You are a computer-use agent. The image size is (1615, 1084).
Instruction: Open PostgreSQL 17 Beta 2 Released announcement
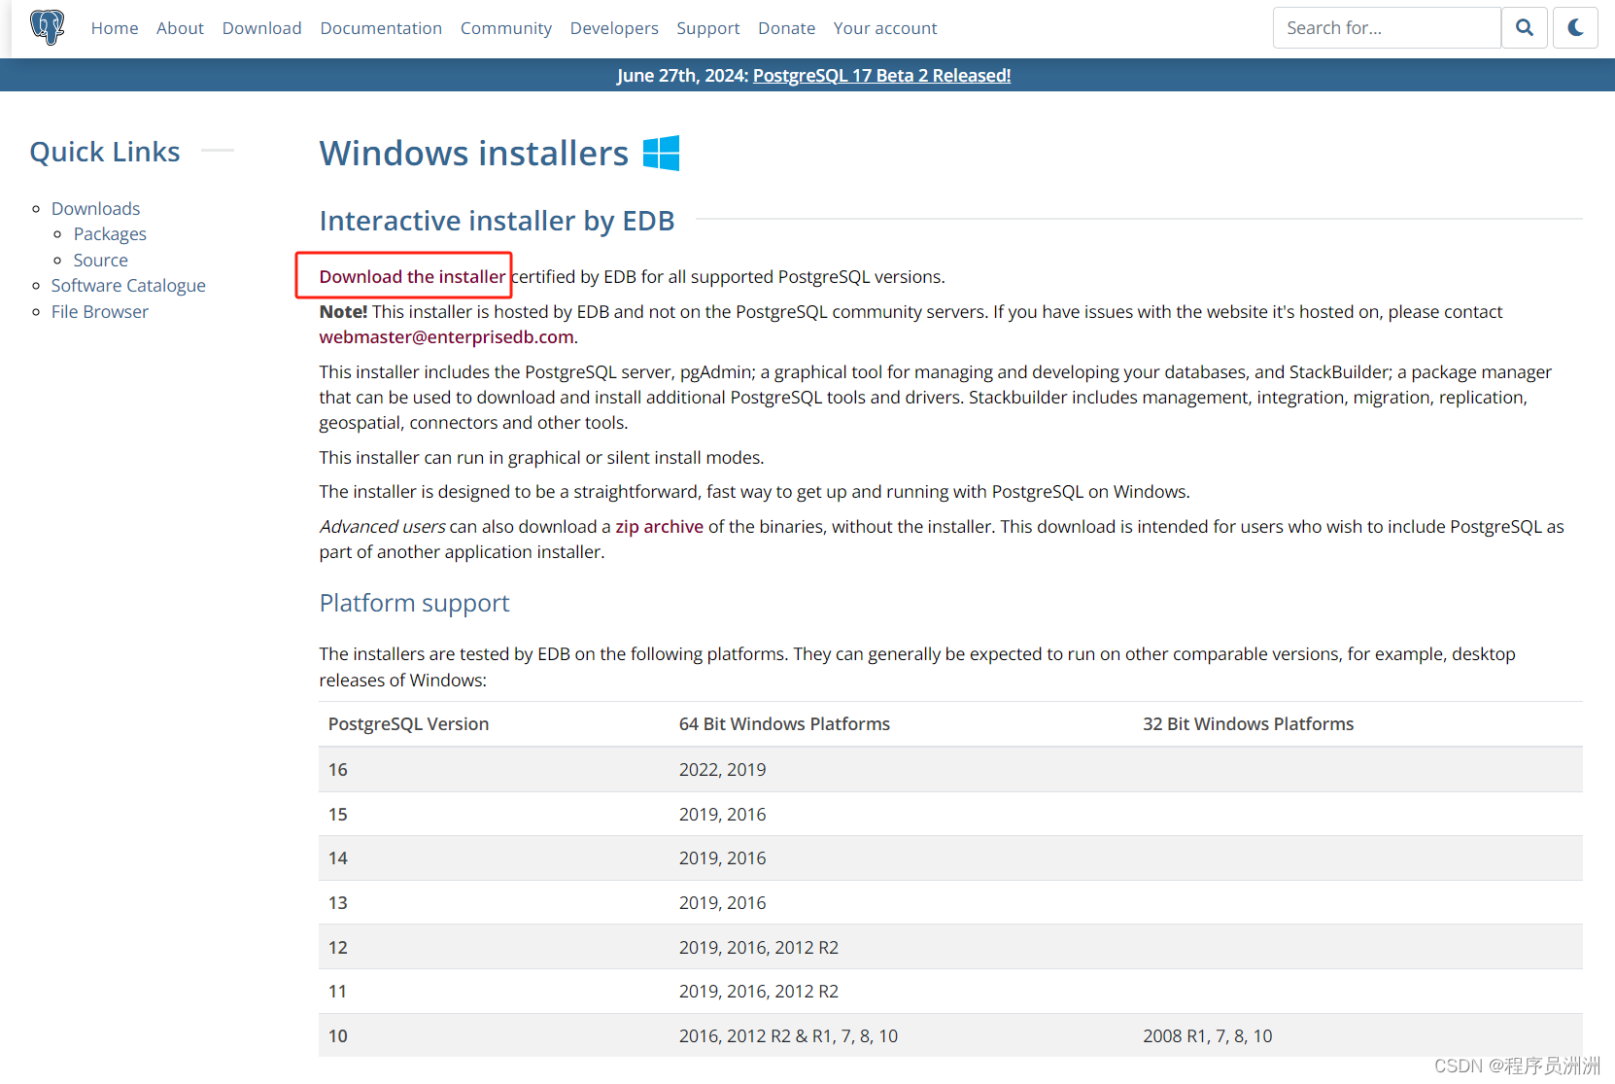[x=881, y=76]
